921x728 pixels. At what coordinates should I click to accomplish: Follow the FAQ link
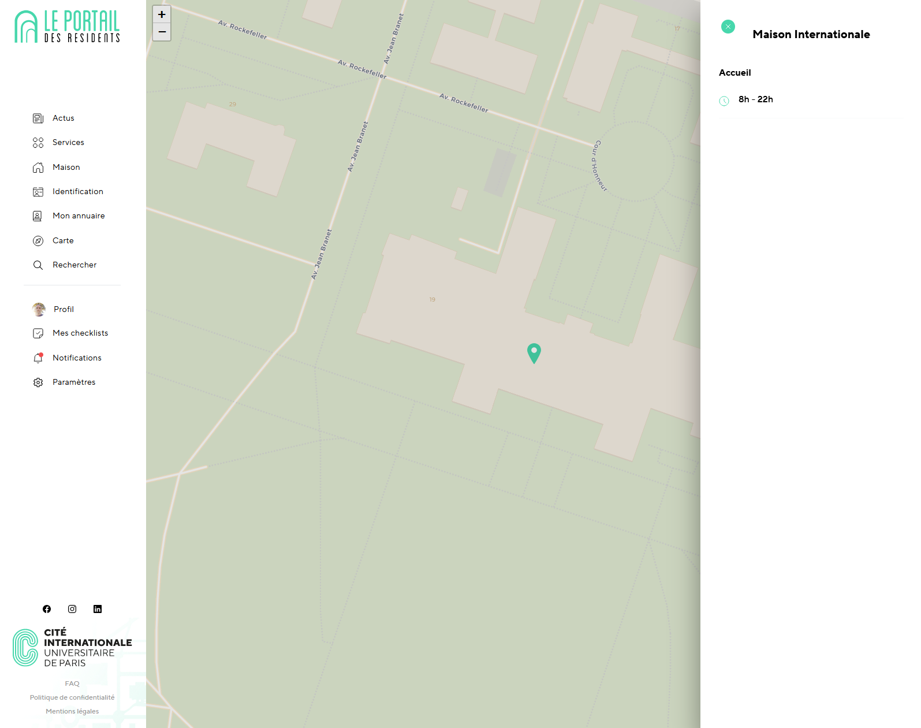pyautogui.click(x=72, y=684)
